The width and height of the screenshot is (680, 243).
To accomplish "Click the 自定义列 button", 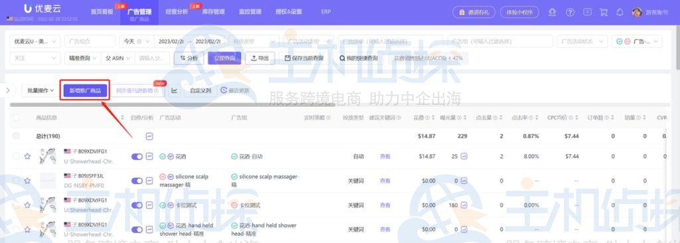I will [201, 90].
